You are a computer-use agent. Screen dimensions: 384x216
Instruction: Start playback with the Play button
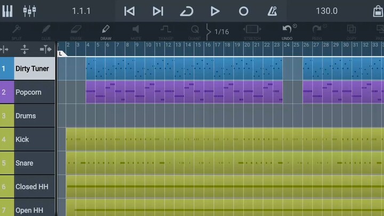point(215,11)
